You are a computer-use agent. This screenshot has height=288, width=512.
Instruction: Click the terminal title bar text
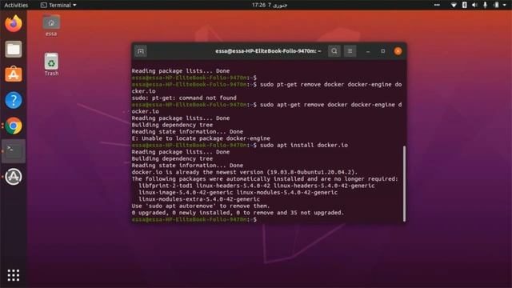[x=268, y=51]
